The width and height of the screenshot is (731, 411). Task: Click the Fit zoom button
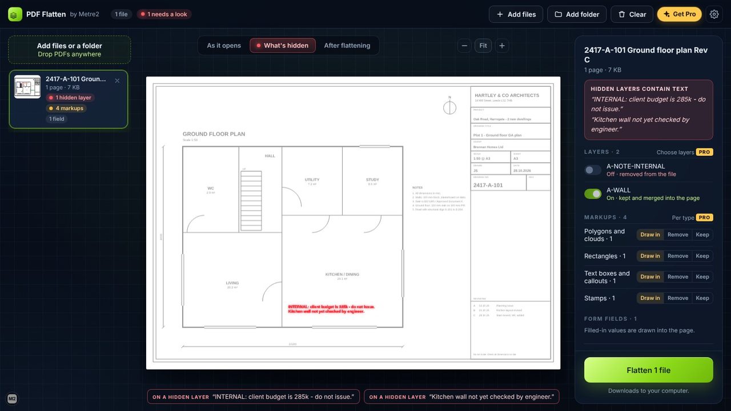click(483, 46)
